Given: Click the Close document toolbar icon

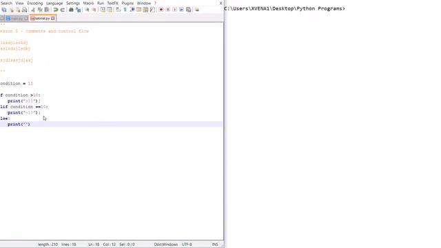Looking at the screenshot, I should click(x=11, y=10).
